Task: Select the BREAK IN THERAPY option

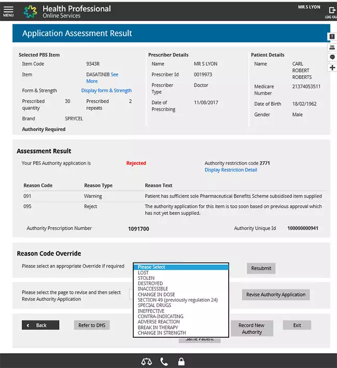Action: tap(158, 328)
